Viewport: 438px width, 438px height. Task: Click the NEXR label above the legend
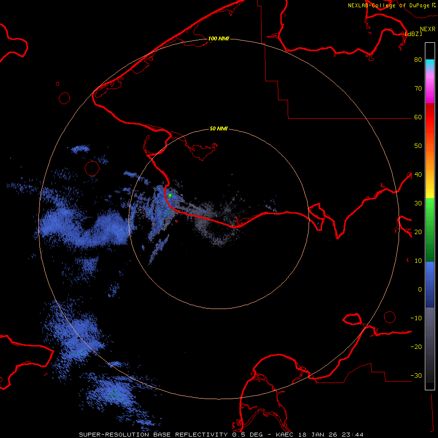tap(428, 29)
